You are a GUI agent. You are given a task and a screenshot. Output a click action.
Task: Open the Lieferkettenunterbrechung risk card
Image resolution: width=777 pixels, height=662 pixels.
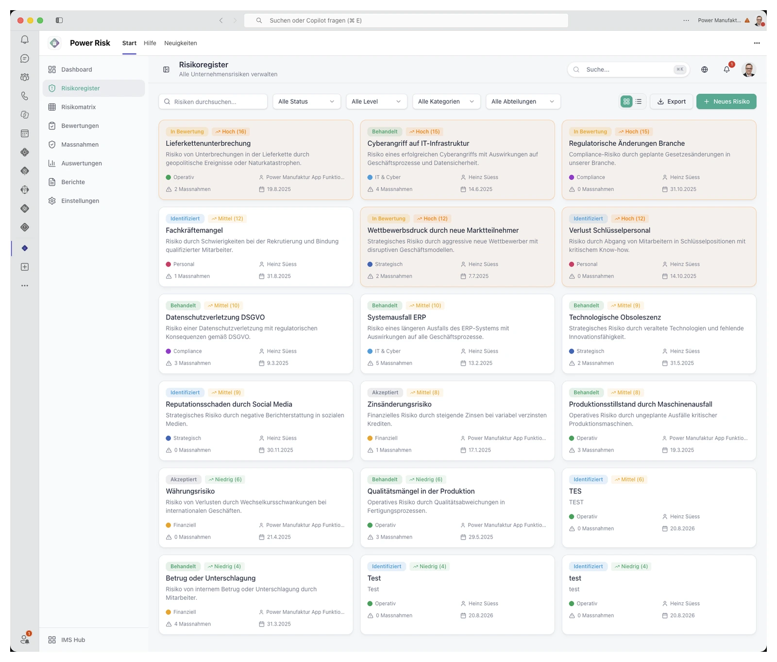(256, 160)
